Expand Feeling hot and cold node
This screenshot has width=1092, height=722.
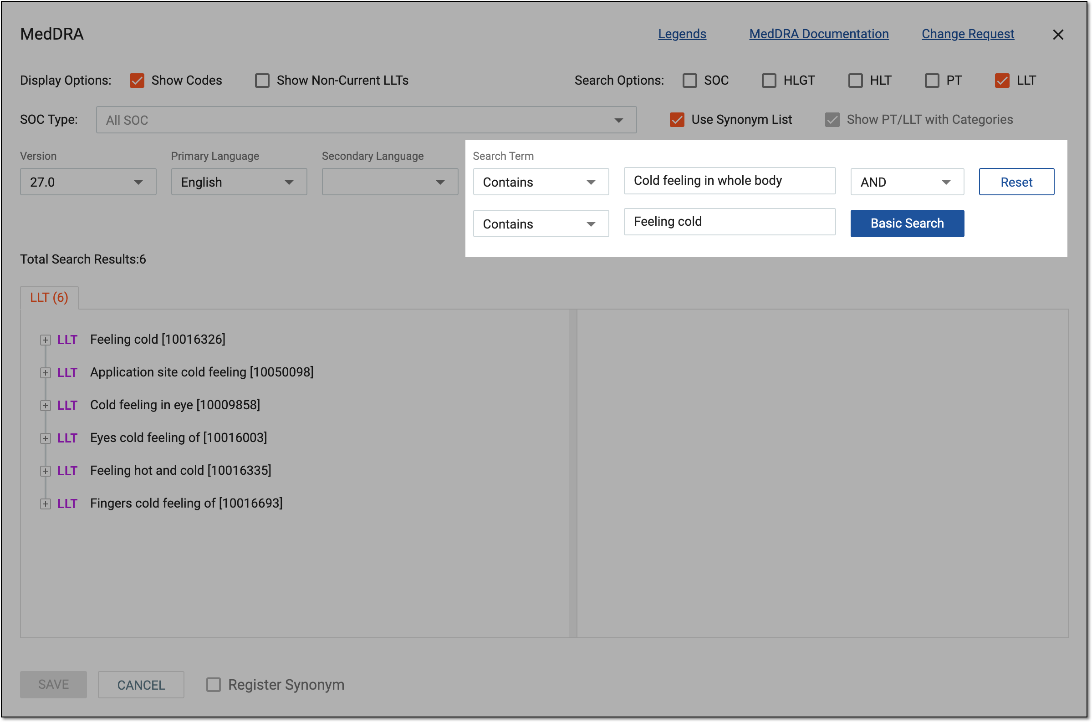(45, 471)
